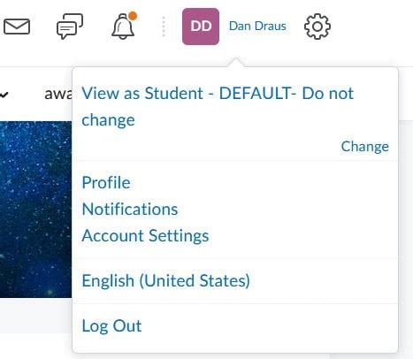Open the chat messages bubble icon
413x359 pixels.
[70, 27]
